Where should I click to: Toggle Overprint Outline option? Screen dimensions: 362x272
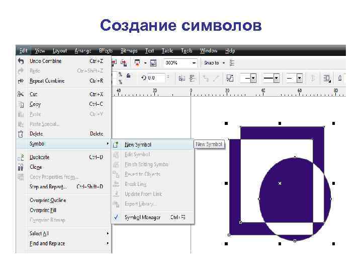(64, 200)
